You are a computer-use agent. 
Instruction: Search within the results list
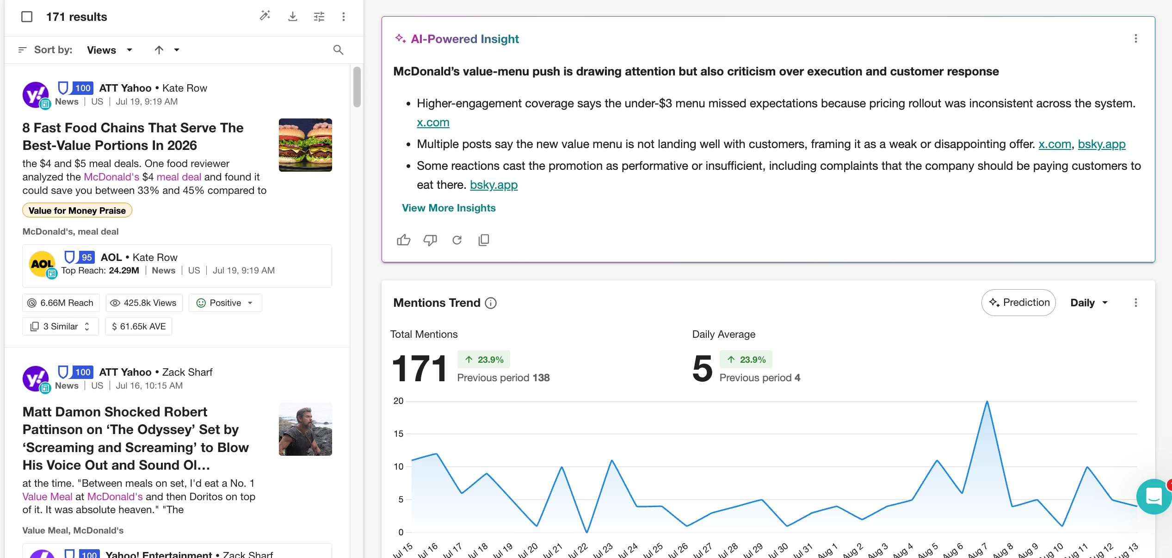[339, 50]
